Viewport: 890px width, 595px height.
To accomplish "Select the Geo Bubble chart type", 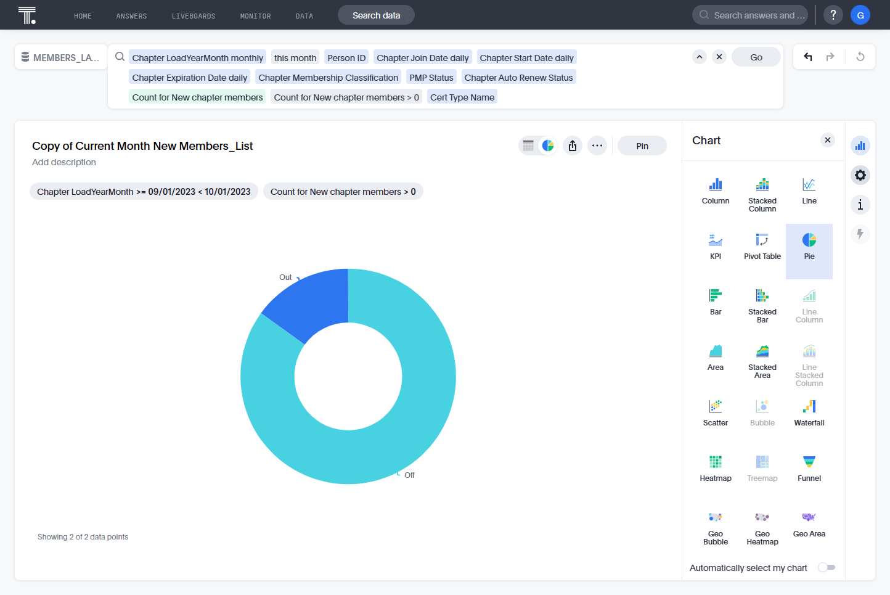I will pyautogui.click(x=716, y=528).
